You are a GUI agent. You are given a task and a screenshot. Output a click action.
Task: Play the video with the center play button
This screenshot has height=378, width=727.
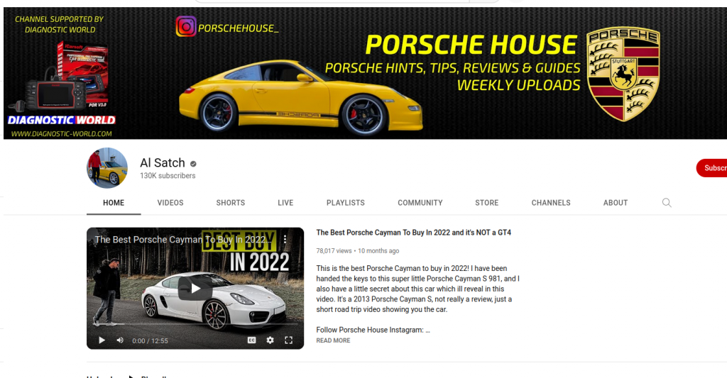[195, 289]
